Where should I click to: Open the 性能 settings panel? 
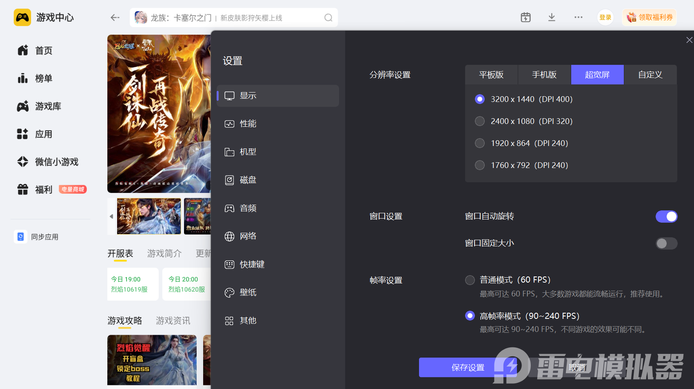coord(247,124)
